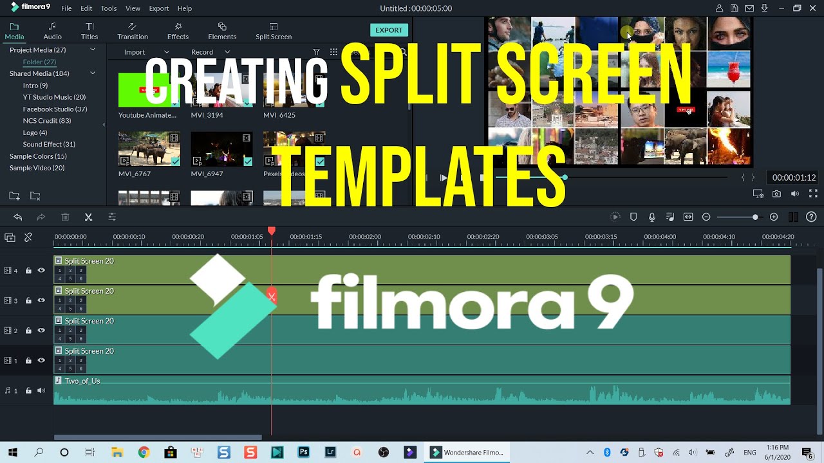
Task: Open the account user icon in title bar
Action: [x=719, y=8]
